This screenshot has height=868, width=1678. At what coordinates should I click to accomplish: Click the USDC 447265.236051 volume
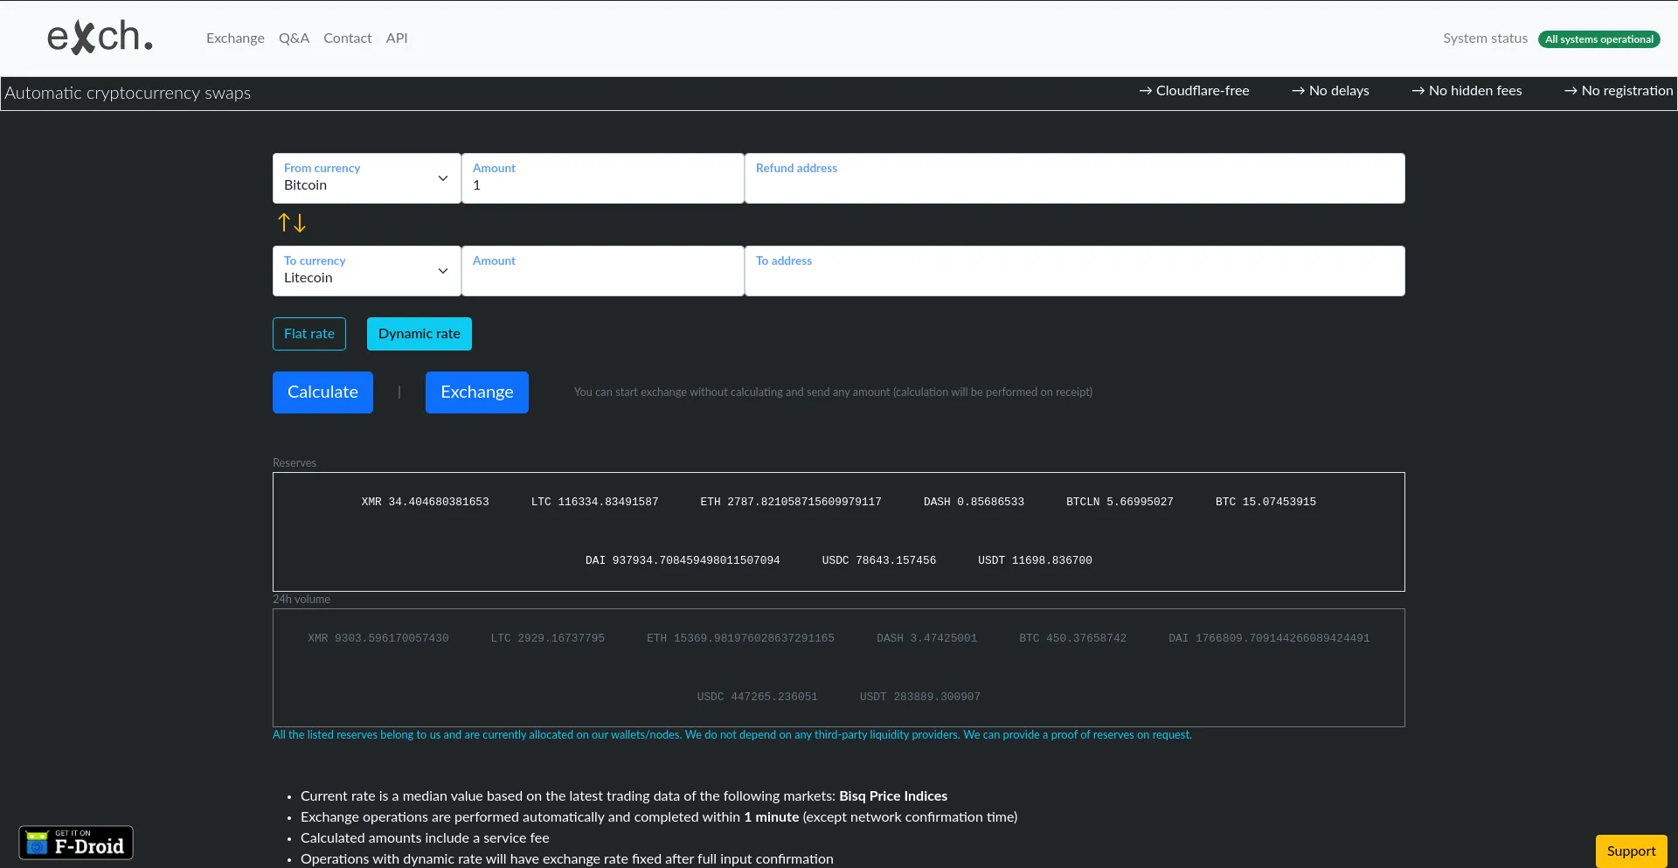pos(758,697)
